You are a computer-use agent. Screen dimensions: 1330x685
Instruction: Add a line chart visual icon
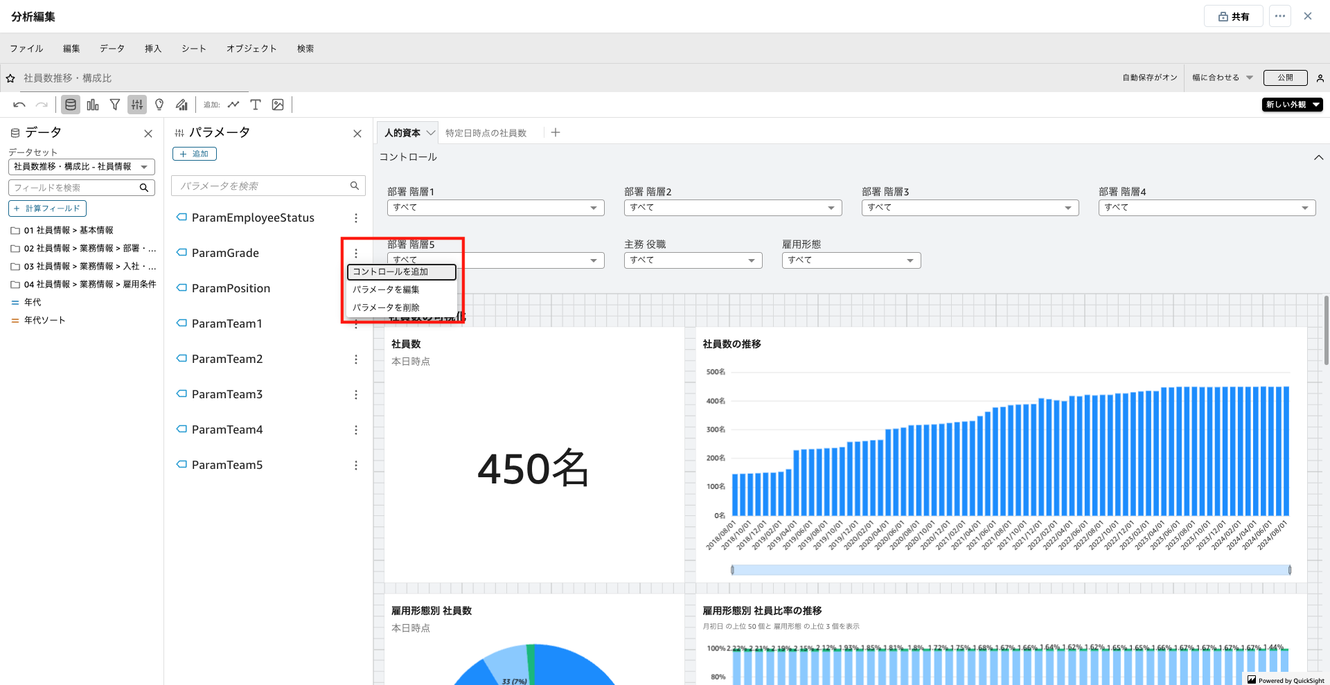(x=233, y=105)
